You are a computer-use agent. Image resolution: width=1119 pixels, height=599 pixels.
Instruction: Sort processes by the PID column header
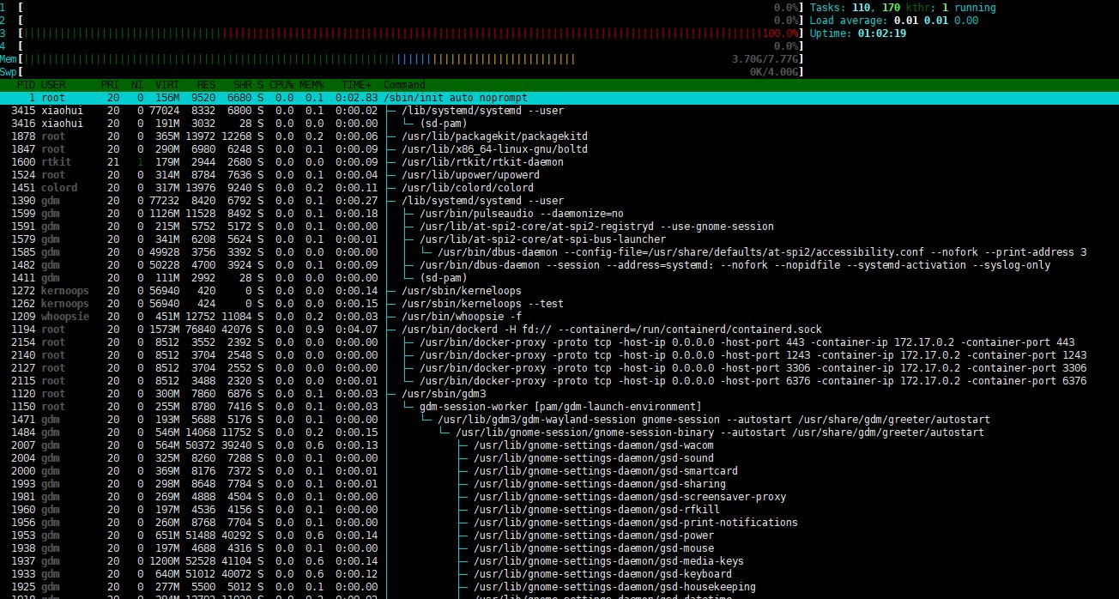click(x=27, y=85)
